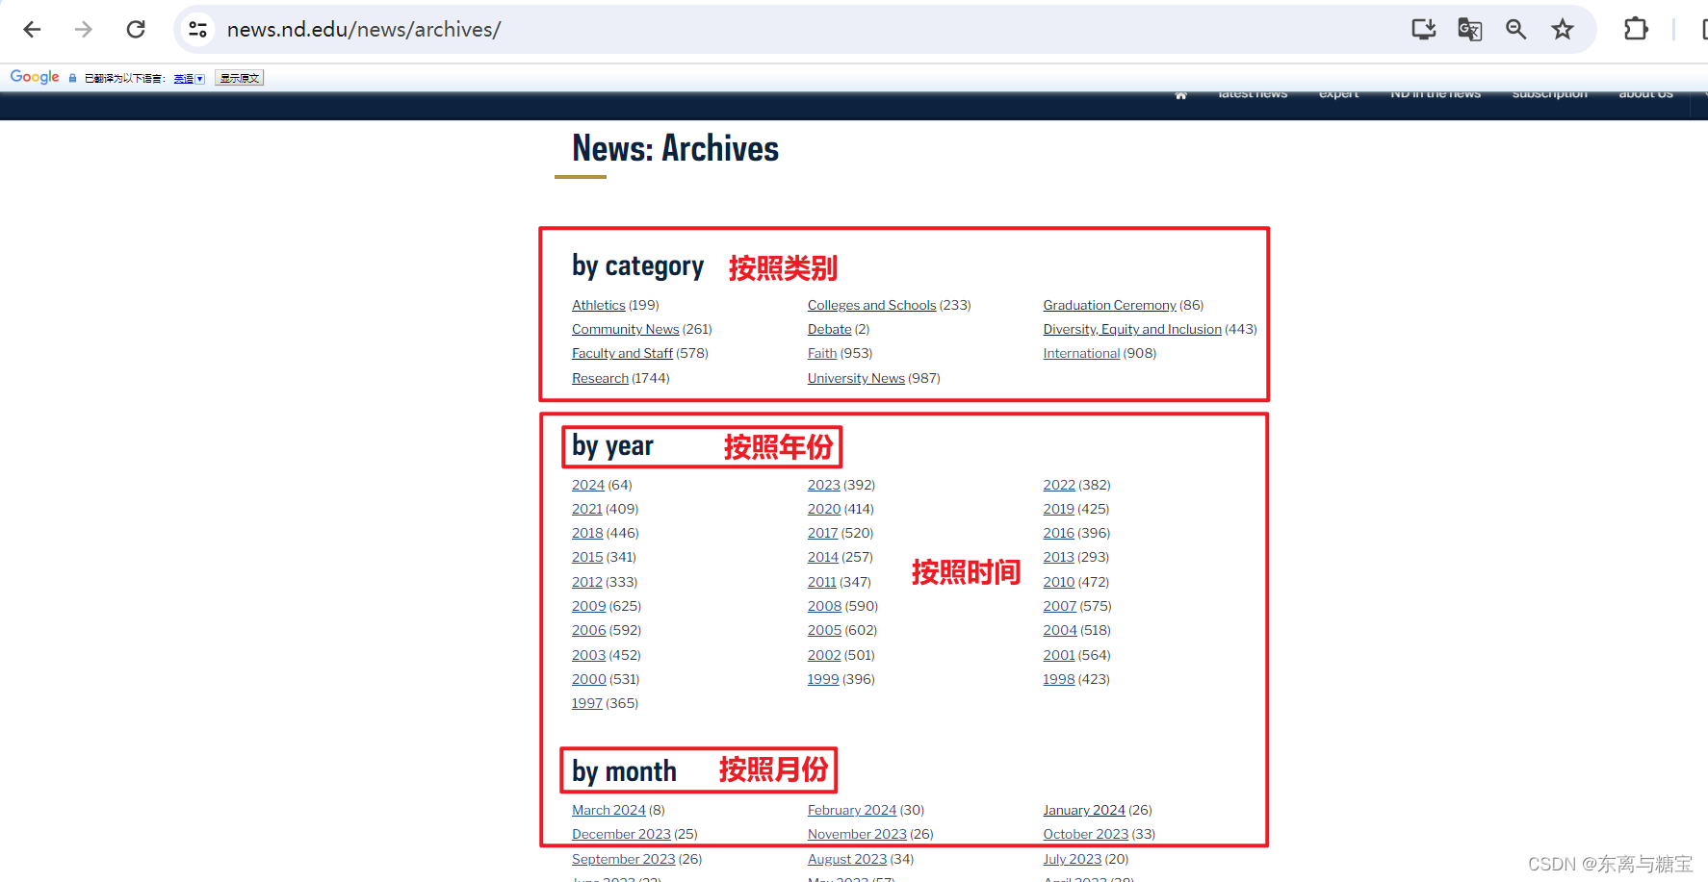Open the Athletics category link
Image resolution: width=1708 pixels, height=882 pixels.
click(x=599, y=305)
